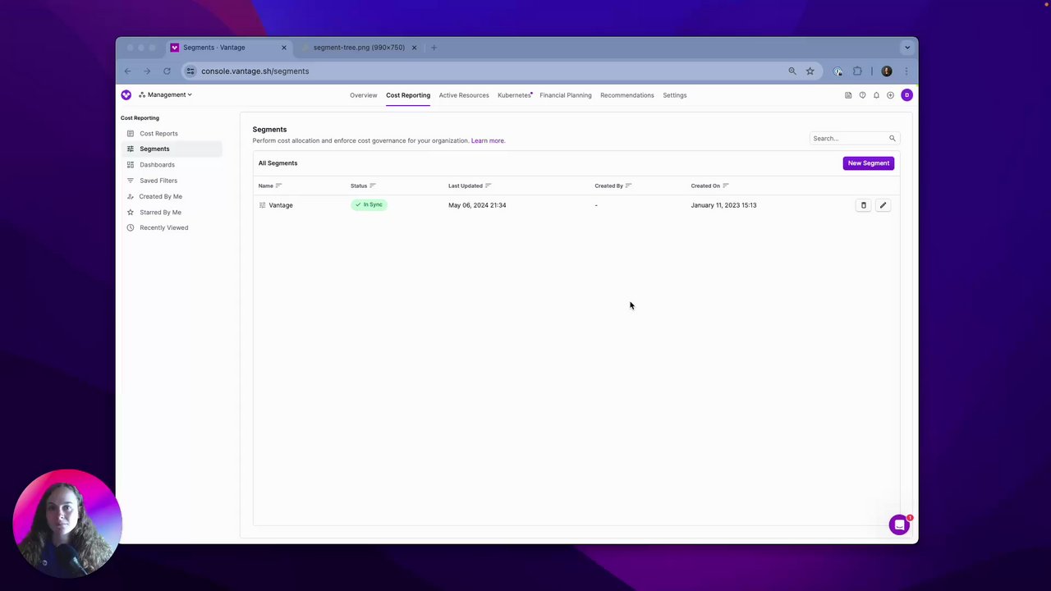Go to the Recommendations tab
The width and height of the screenshot is (1051, 591).
coord(627,95)
